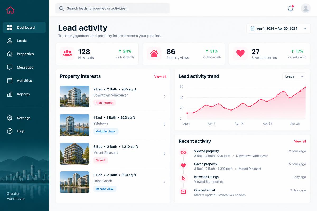Viewport: 317px width, 211px height.
Task: Click the Leads person icon
Action: click(10, 41)
